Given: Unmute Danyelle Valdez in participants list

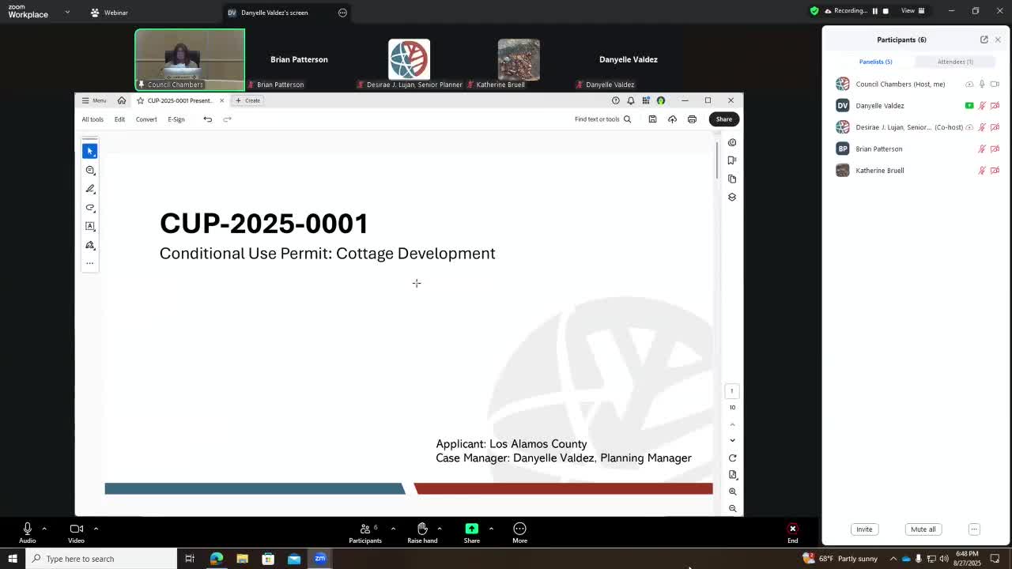Looking at the screenshot, I should (982, 105).
